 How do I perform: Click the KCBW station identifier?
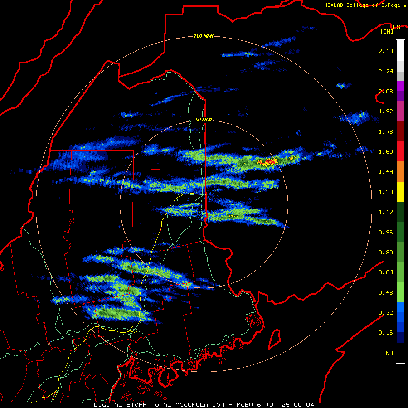245,405
